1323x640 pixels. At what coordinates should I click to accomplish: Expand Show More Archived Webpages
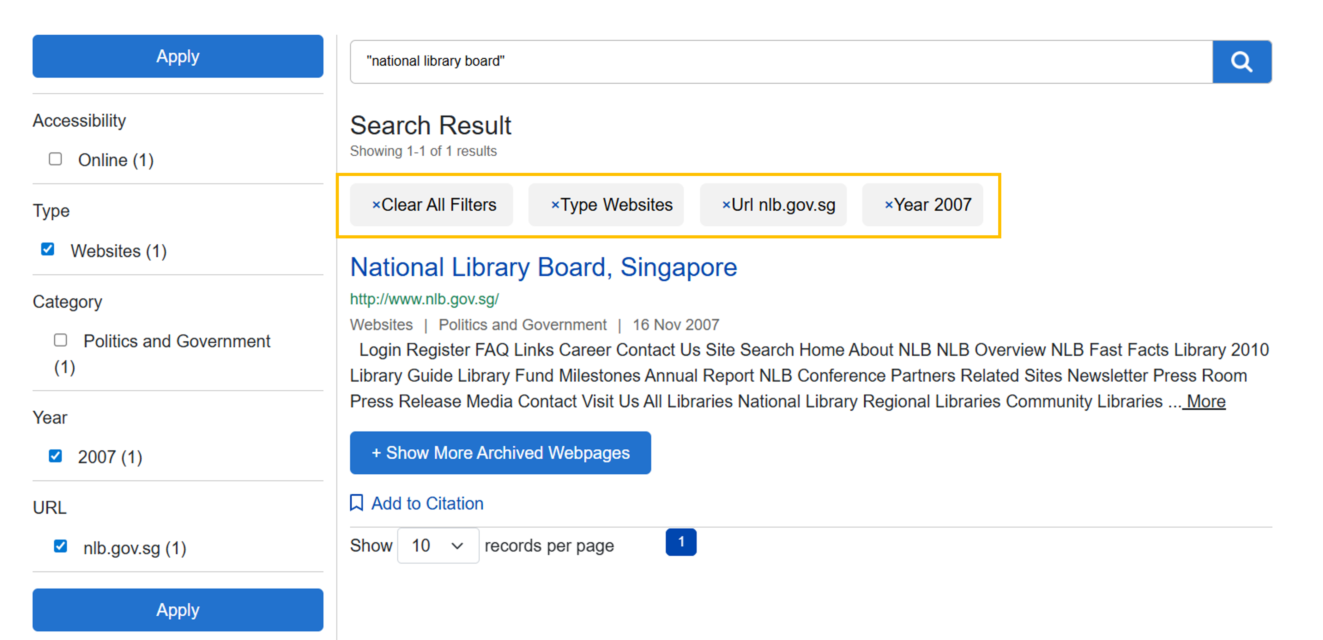[500, 452]
